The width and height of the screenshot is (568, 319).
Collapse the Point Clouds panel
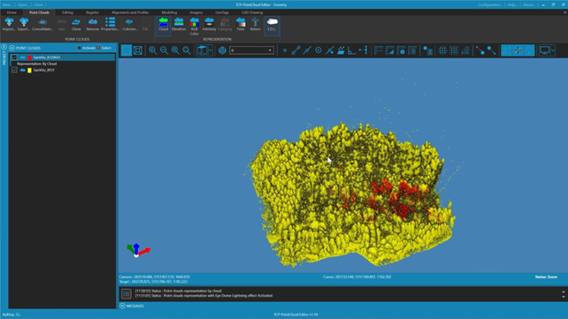click(x=12, y=48)
